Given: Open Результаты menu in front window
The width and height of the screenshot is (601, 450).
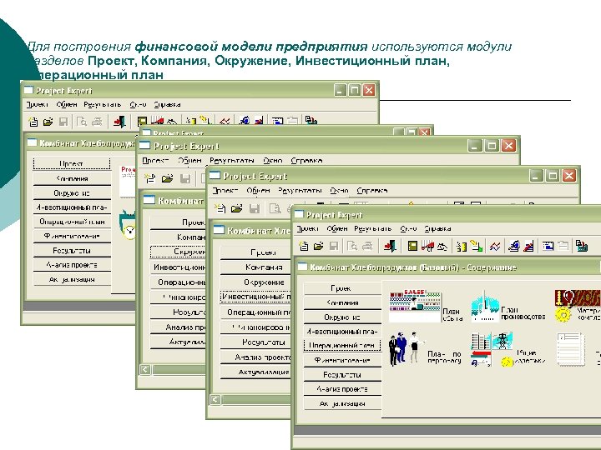Looking at the screenshot, I should point(372,228).
